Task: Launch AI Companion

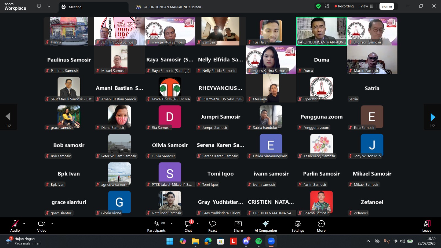Action: click(266, 226)
